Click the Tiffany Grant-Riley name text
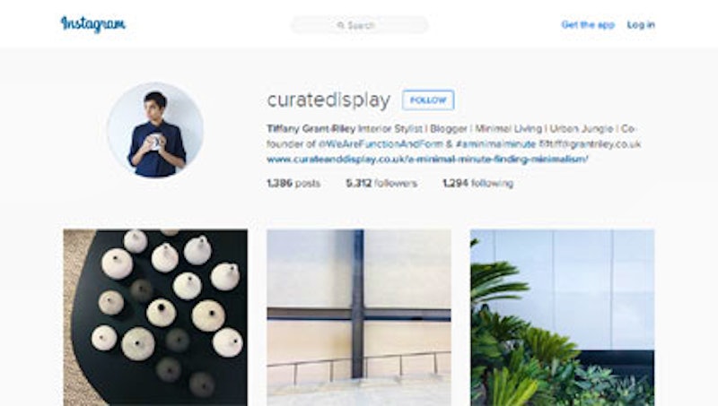 [x=311, y=129]
